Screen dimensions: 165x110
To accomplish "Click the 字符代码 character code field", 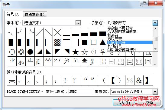I will coord(80,92).
